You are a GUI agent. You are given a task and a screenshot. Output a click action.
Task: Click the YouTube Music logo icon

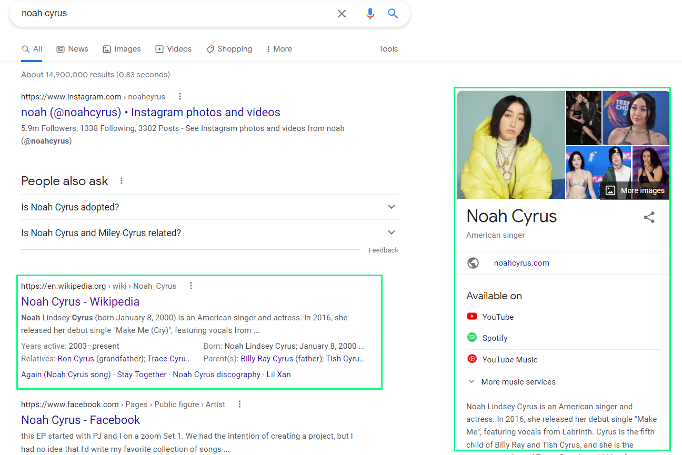472,359
